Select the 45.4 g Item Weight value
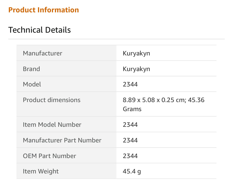Viewport: 232px width, 191px height. tap(132, 172)
